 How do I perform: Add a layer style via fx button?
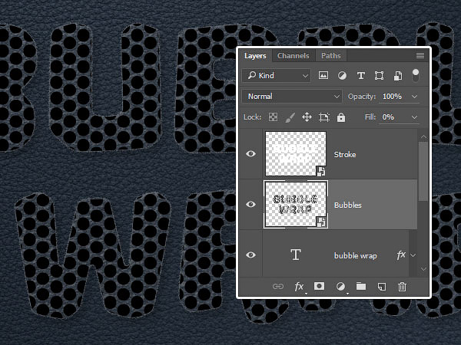[299, 287]
